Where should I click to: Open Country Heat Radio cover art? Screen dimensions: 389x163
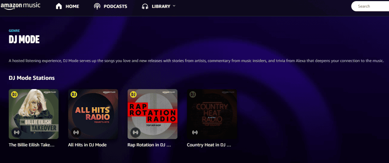coord(212,114)
